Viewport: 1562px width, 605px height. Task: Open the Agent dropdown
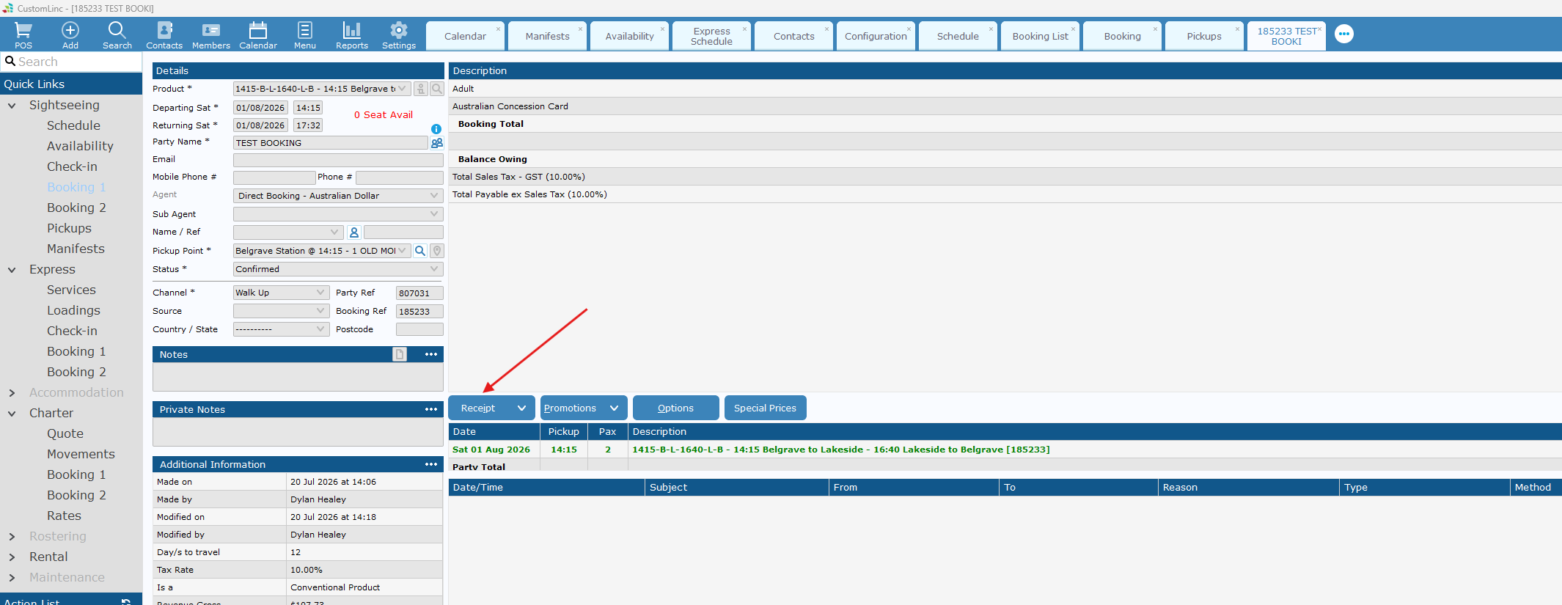(x=434, y=196)
